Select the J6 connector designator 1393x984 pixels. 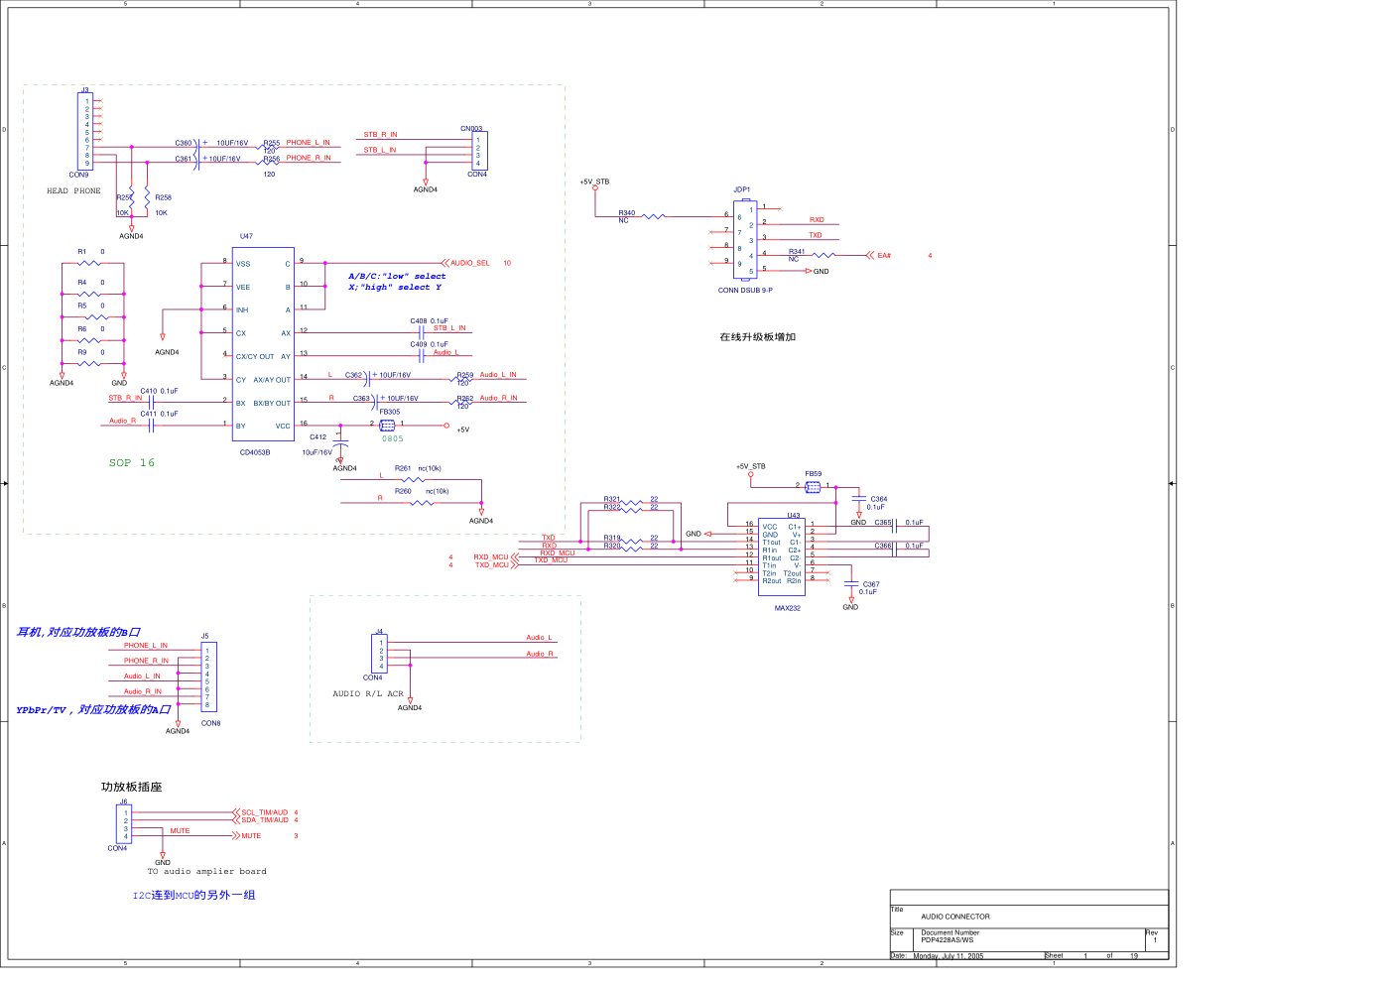point(124,801)
